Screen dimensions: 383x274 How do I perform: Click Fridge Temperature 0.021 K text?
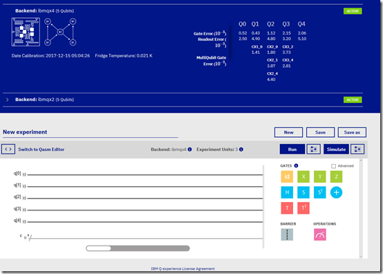[x=124, y=56]
